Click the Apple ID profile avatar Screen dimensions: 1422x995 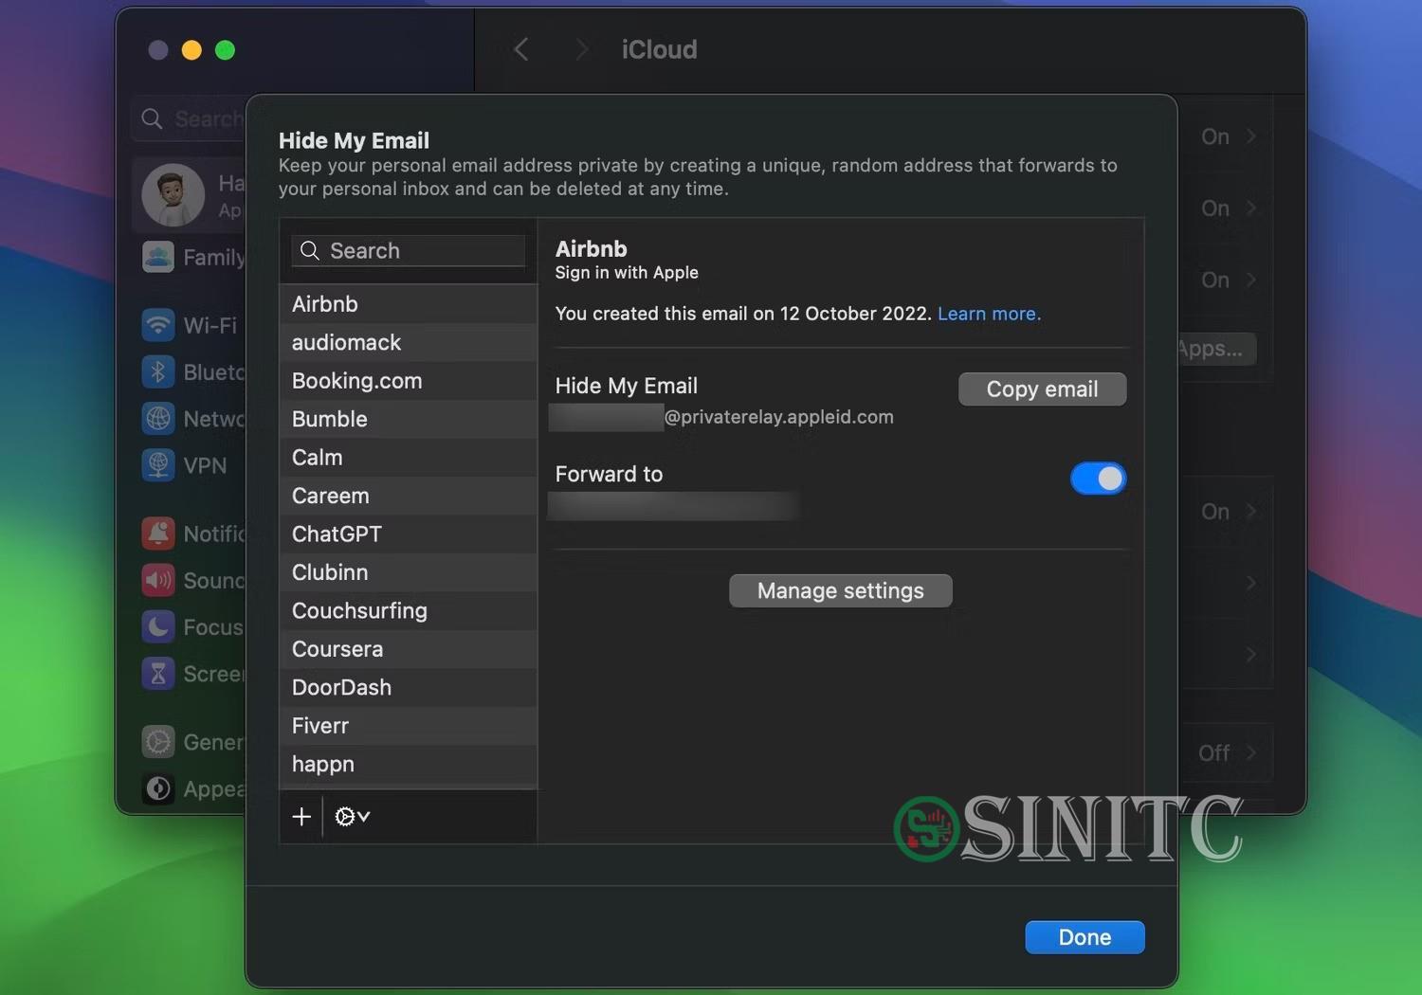173,195
